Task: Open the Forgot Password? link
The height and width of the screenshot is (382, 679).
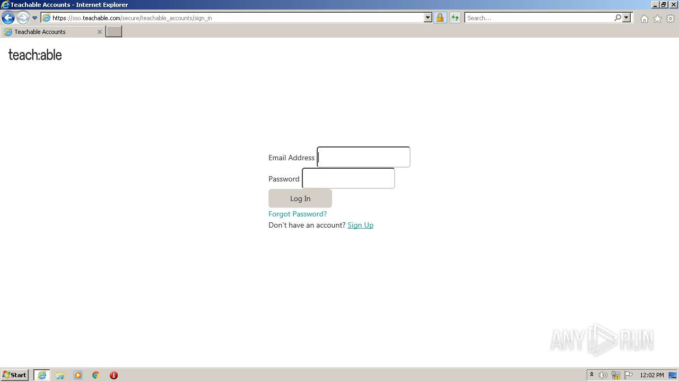Action: 298,214
